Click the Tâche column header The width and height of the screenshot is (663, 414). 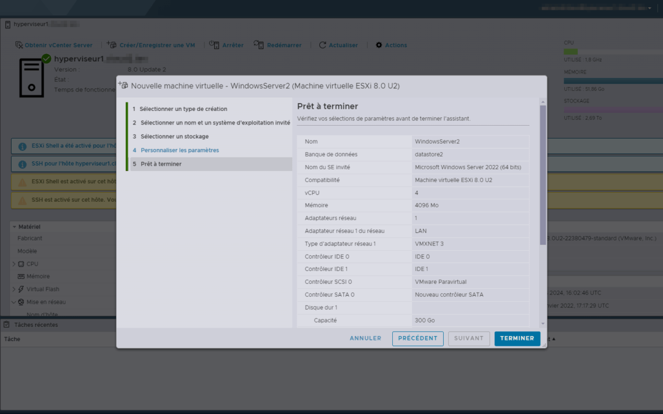12,339
